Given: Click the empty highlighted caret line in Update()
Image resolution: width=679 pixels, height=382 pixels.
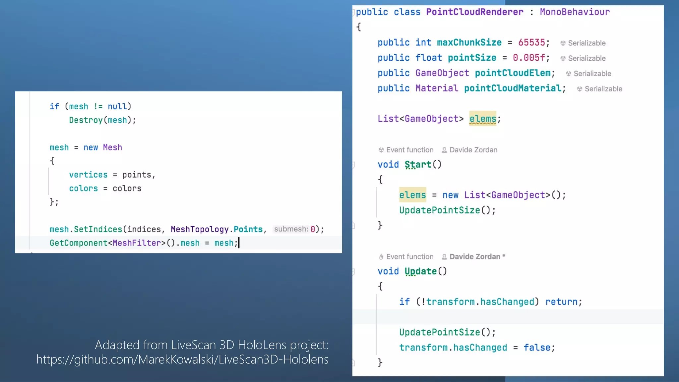Looking at the screenshot, I should (x=508, y=317).
